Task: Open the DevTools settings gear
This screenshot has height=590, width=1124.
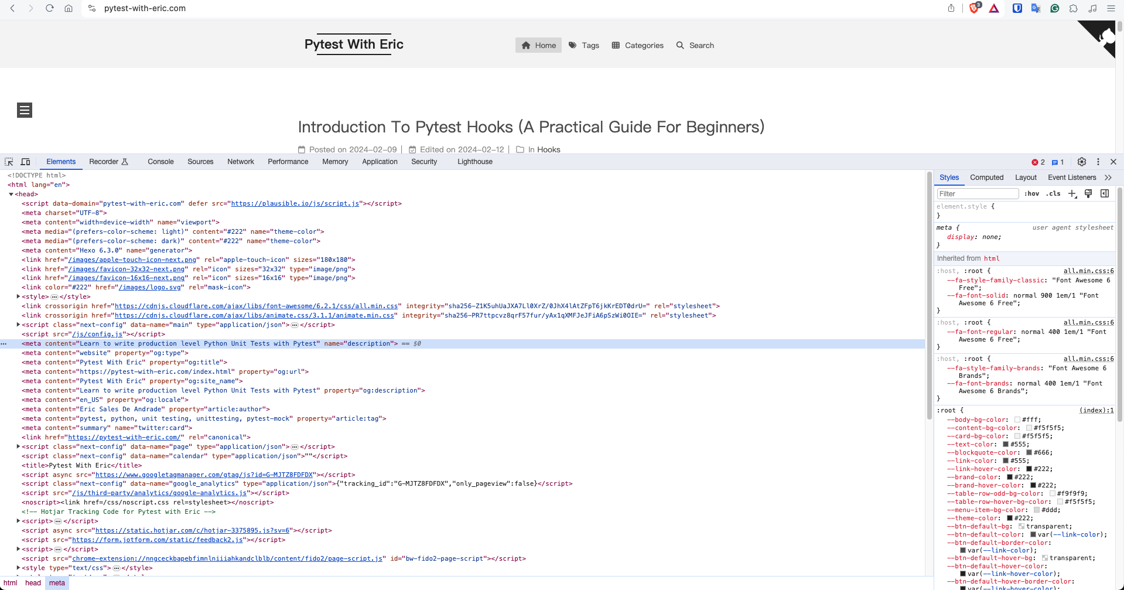Action: [x=1082, y=162]
